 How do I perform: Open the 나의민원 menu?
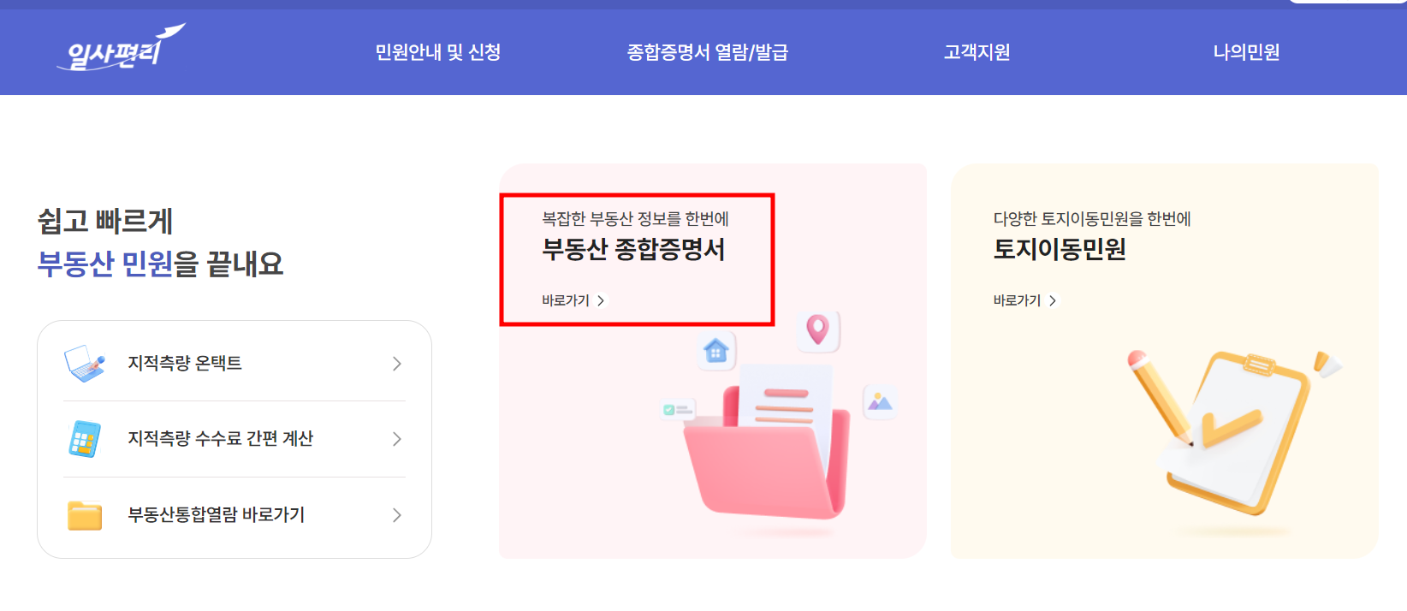[1245, 52]
